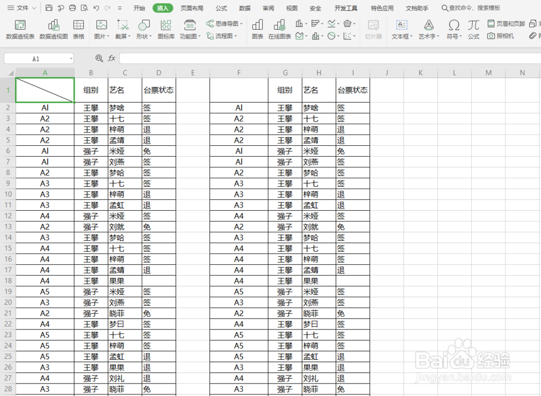Switch to the 页面布局 tab

coord(192,8)
